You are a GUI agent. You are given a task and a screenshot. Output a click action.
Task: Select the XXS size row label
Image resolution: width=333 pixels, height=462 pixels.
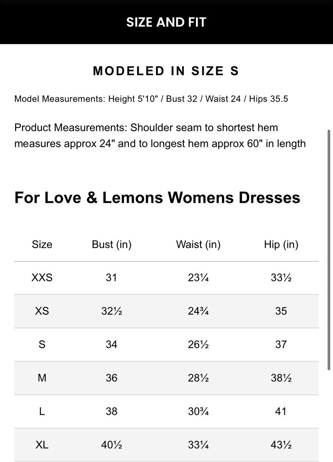click(x=42, y=278)
